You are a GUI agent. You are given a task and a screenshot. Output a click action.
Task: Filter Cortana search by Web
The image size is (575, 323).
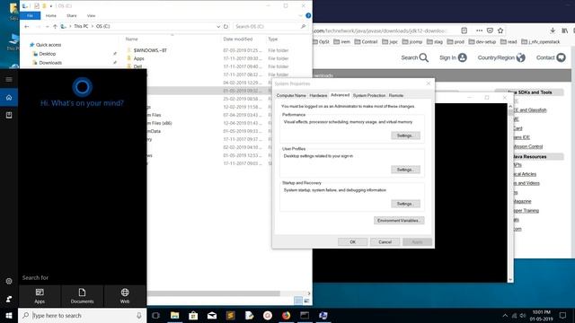coord(125,296)
